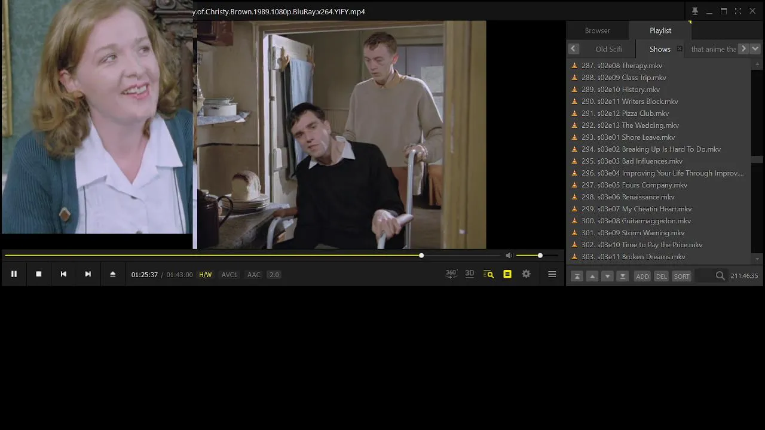Click the SORT playlist button
This screenshot has width=765, height=430.
point(682,276)
